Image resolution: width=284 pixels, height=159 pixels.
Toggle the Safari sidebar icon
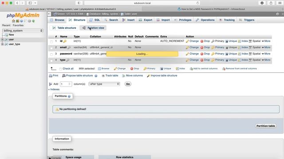click(x=30, y=3)
